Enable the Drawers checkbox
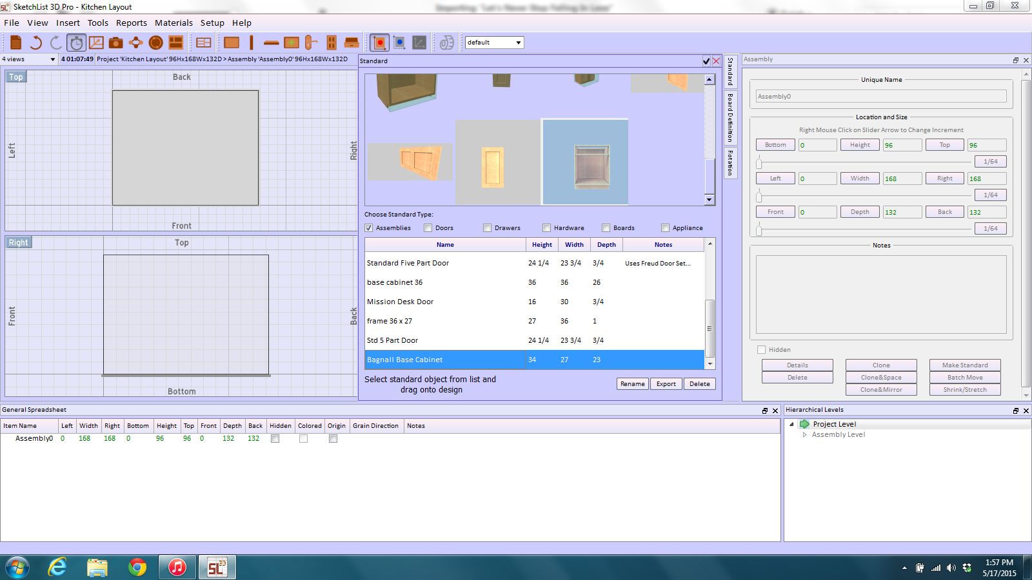This screenshot has width=1032, height=580. tap(488, 227)
